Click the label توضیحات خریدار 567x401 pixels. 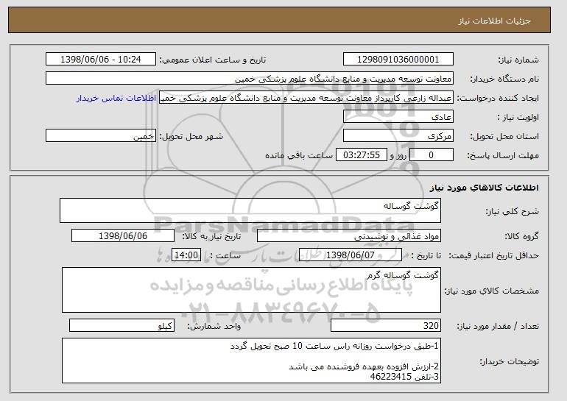click(x=509, y=361)
